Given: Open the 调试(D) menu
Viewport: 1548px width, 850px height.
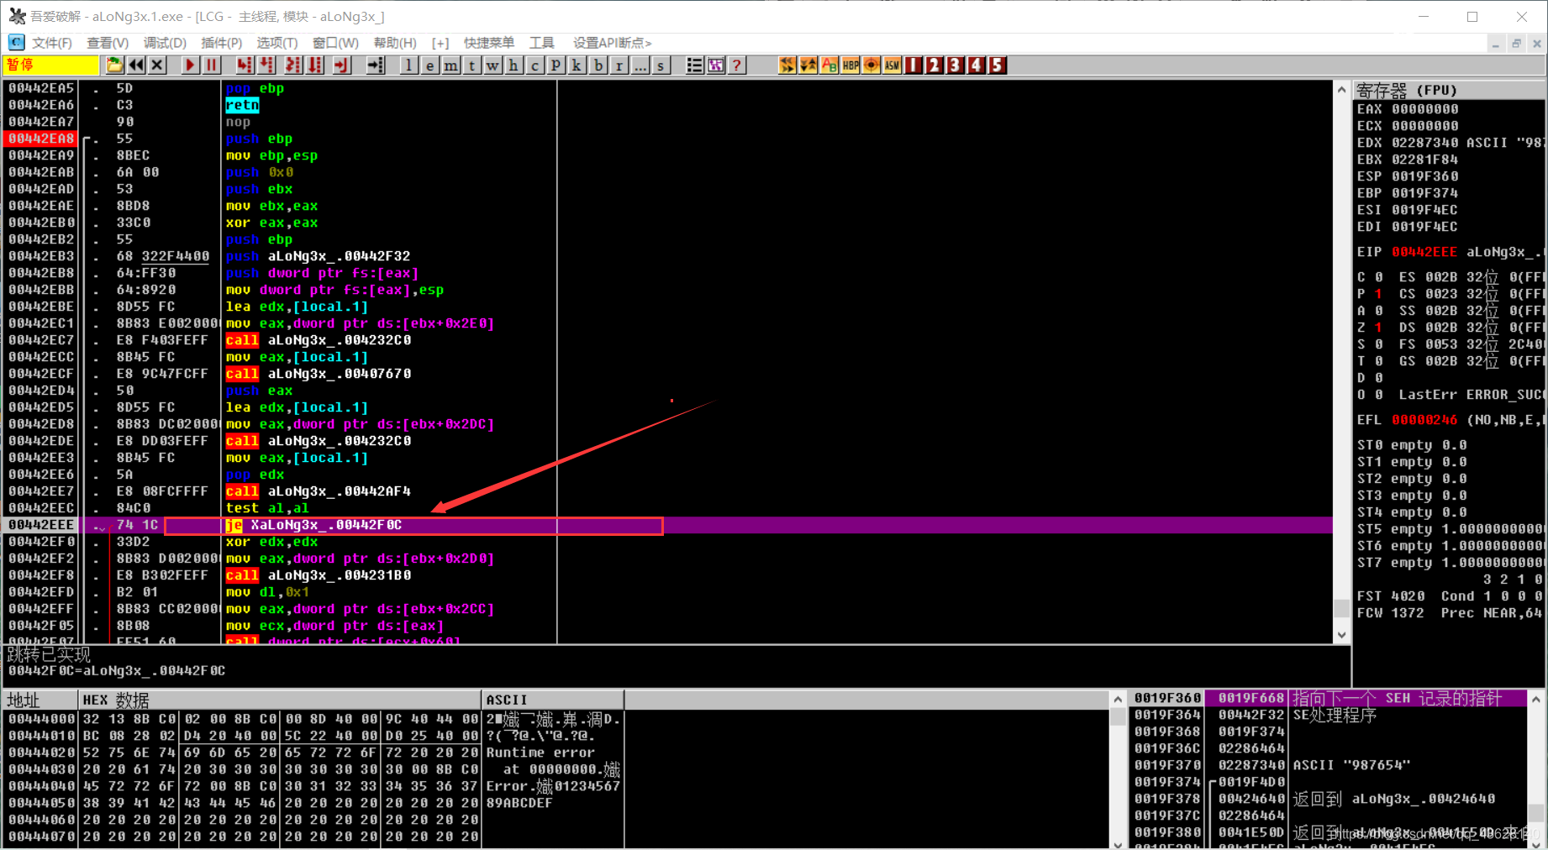Looking at the screenshot, I should (x=165, y=43).
